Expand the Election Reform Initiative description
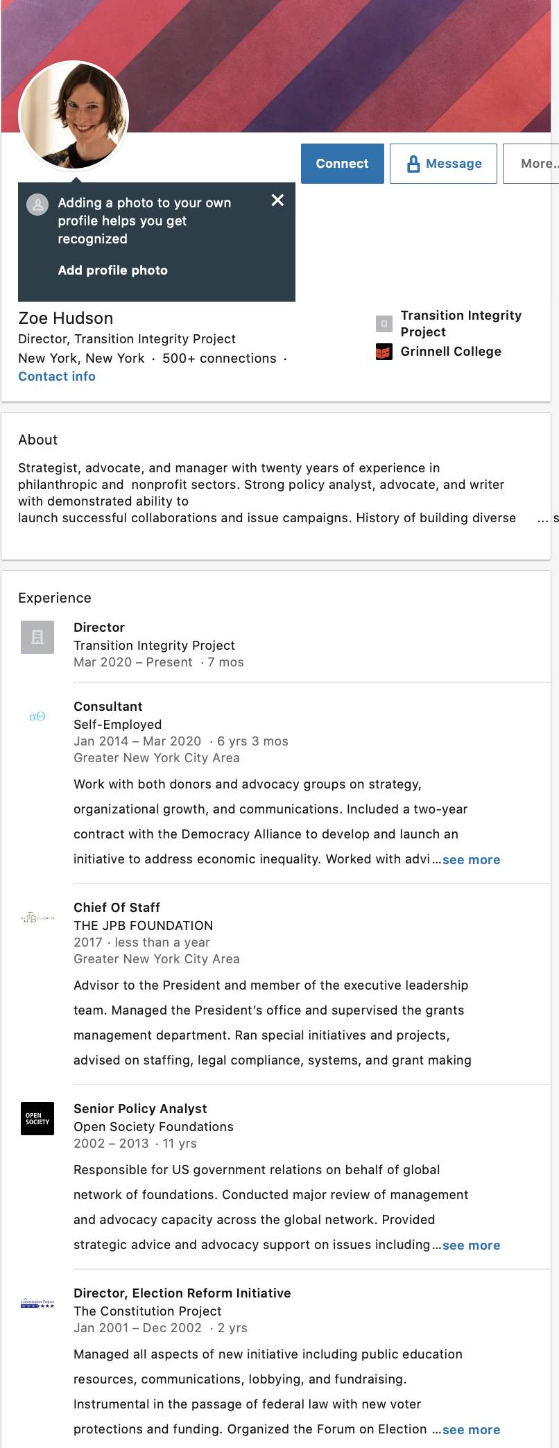Screen dimensions: 559x1448 [x=471, y=1430]
